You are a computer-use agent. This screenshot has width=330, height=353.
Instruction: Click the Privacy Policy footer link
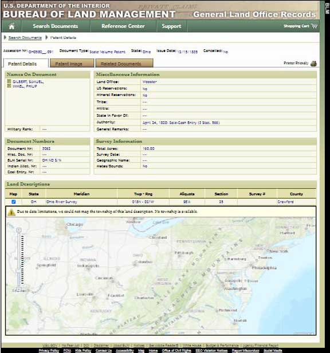(x=49, y=351)
